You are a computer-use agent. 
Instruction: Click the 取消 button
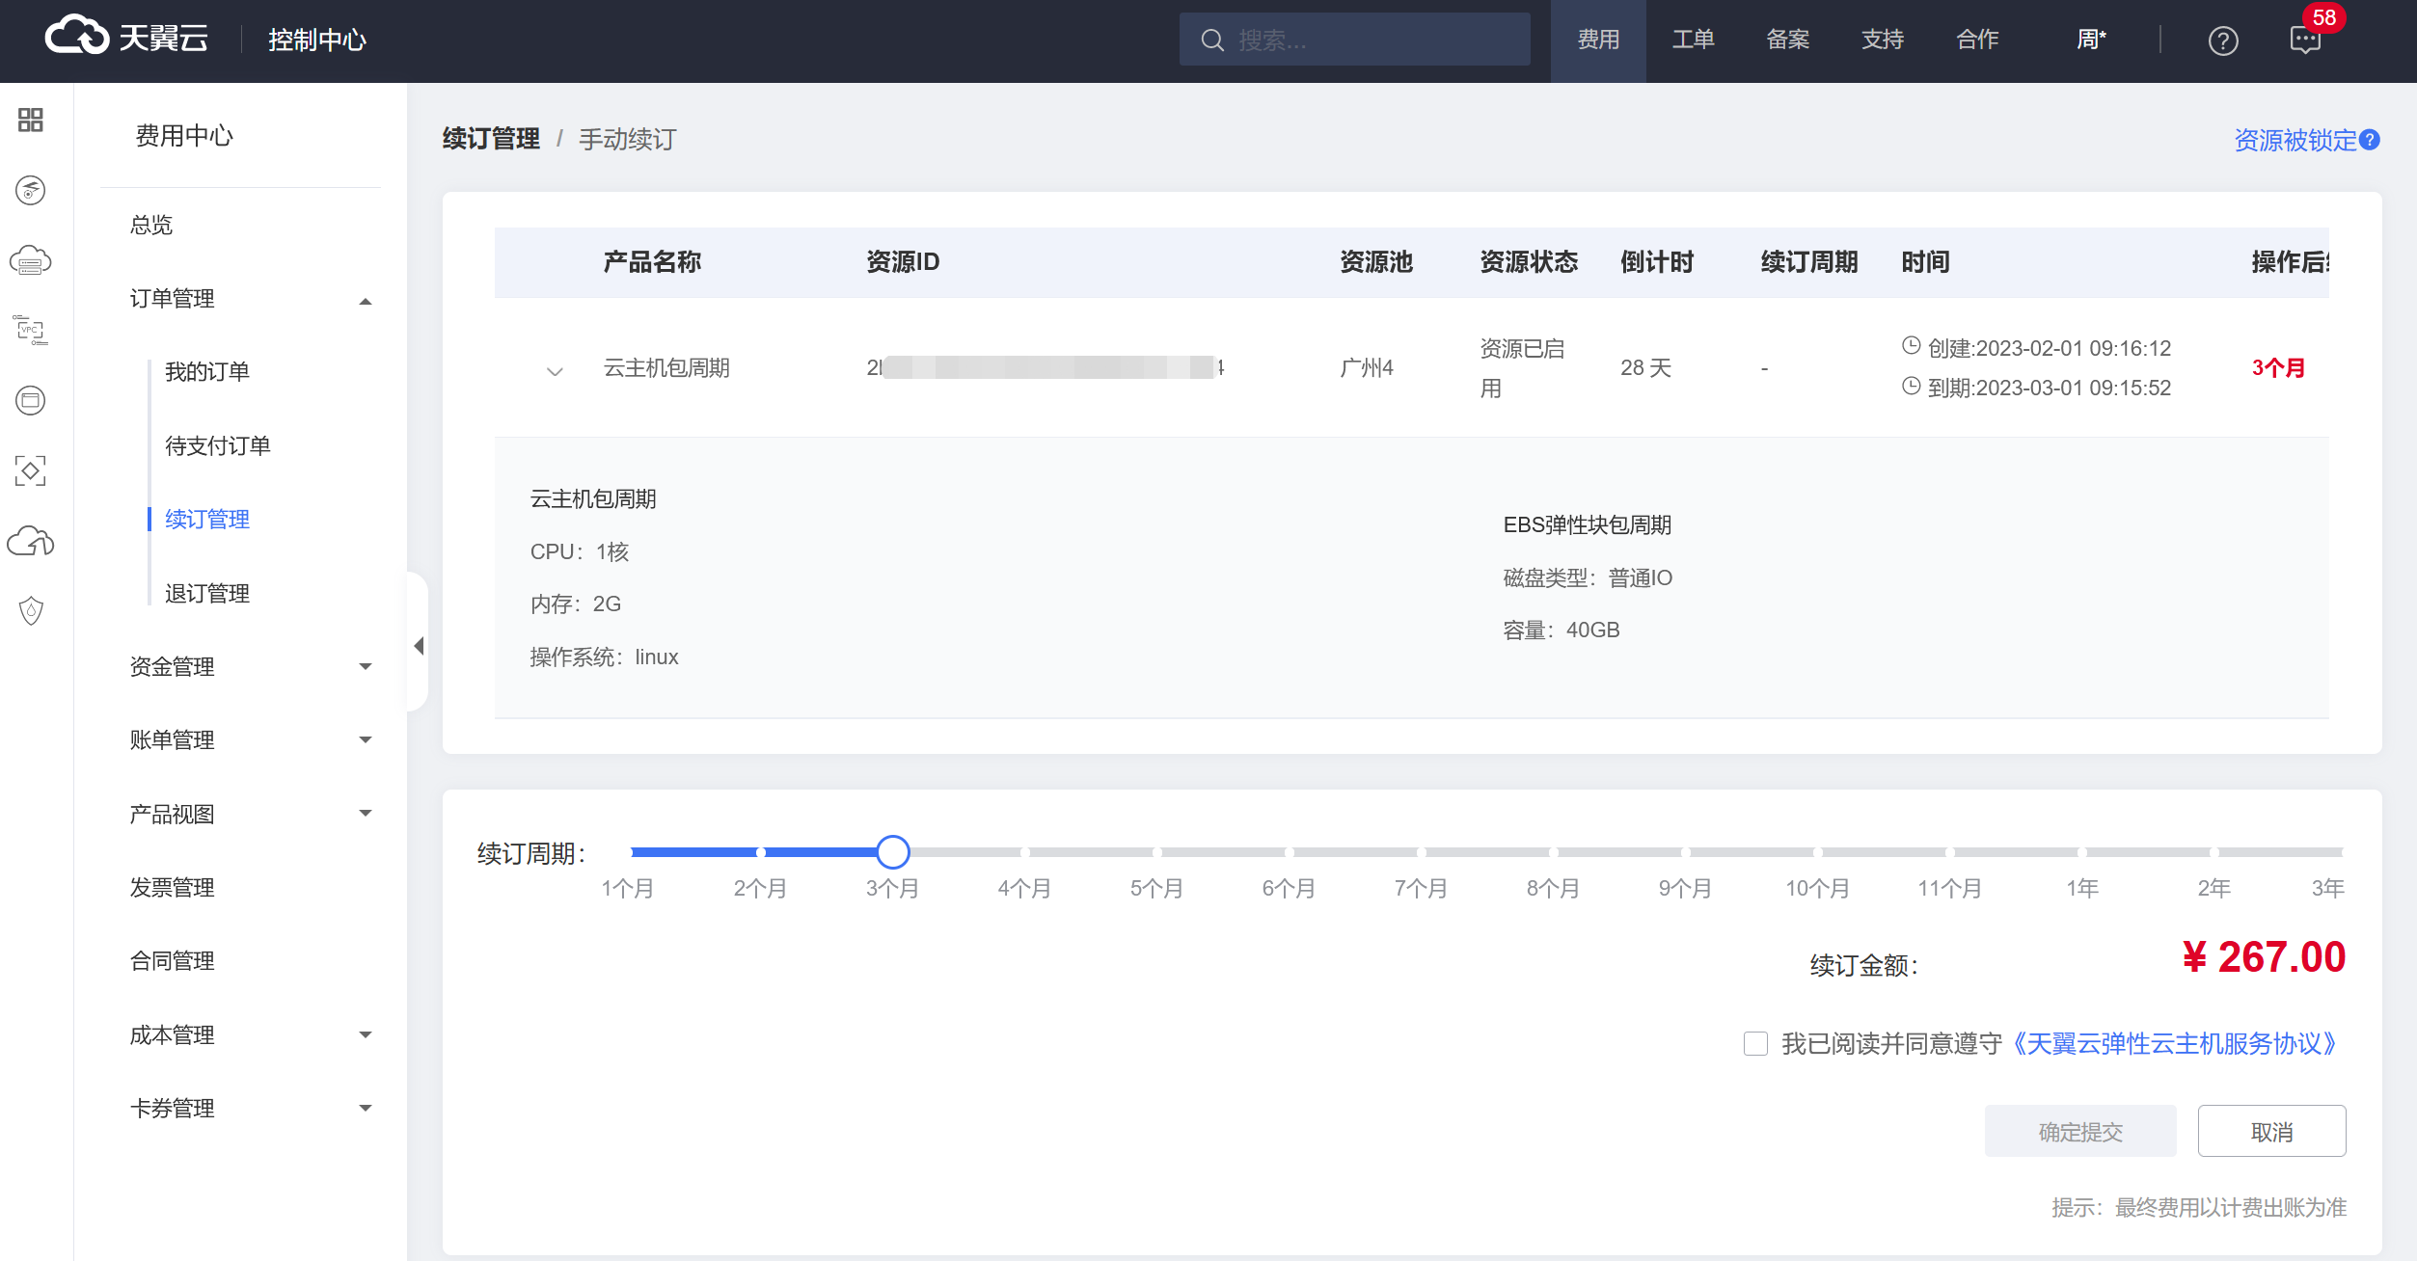pos(2271,1132)
